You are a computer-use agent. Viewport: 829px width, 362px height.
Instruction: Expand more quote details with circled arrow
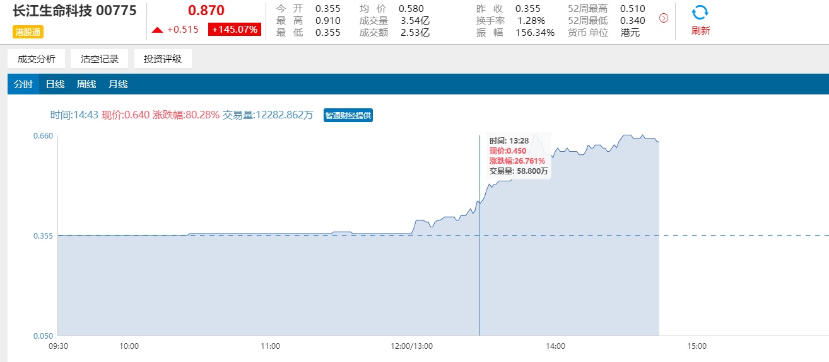click(x=663, y=18)
